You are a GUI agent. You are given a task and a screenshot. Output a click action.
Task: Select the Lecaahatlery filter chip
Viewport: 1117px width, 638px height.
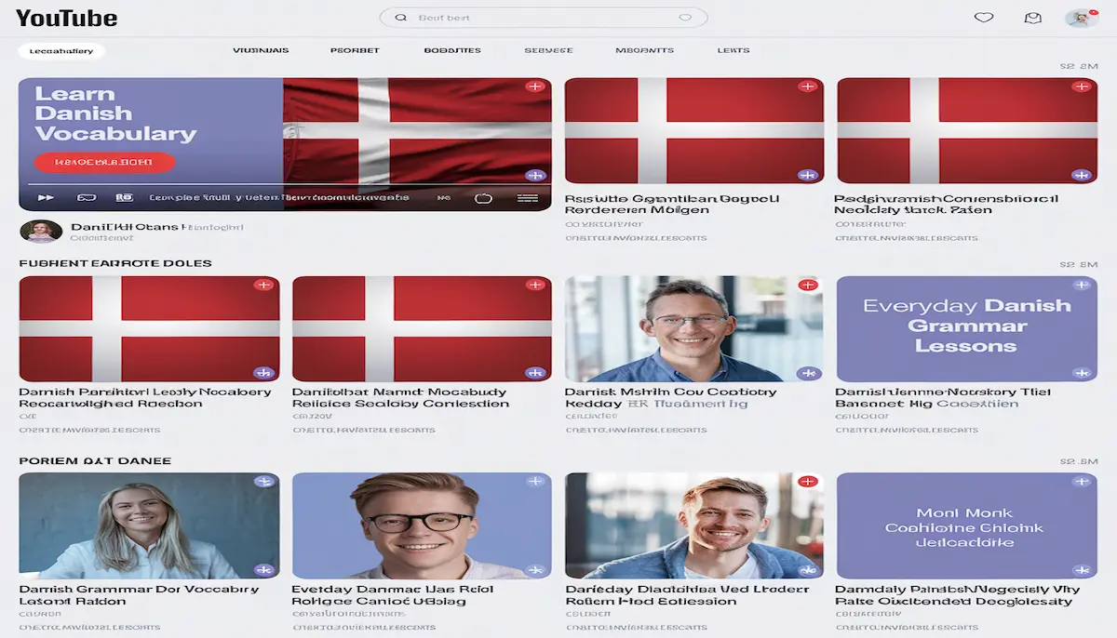(61, 51)
